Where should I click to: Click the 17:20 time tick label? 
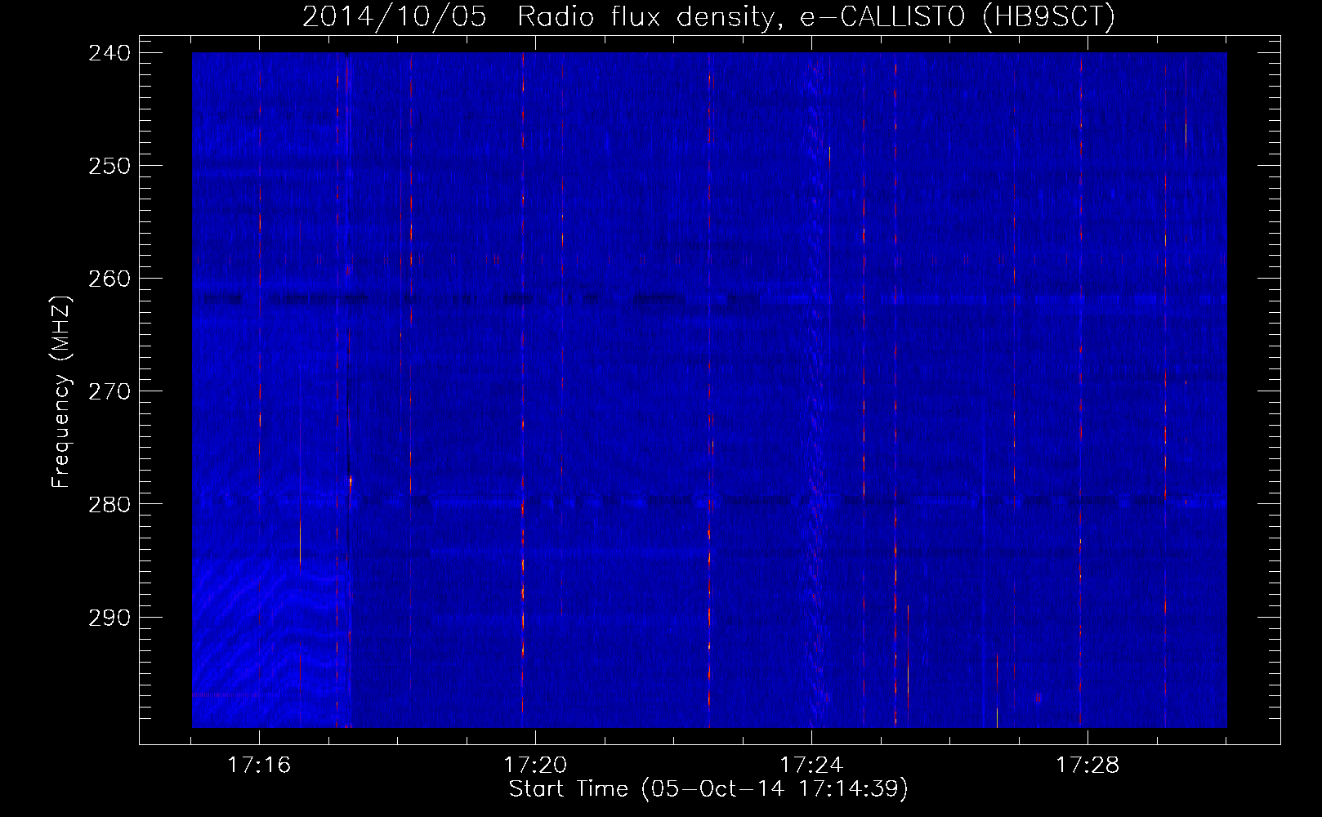(535, 765)
